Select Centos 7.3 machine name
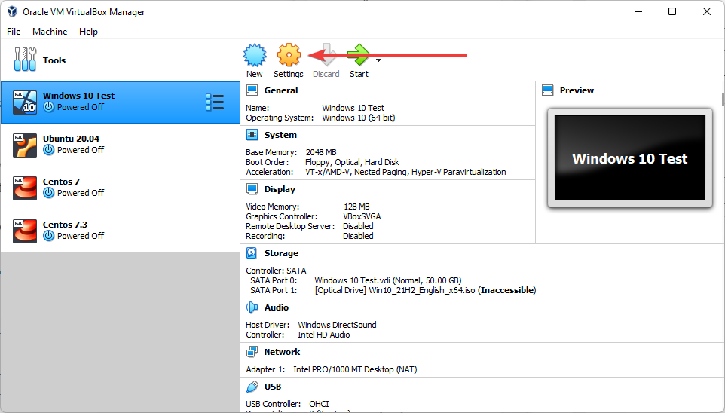 click(66, 225)
